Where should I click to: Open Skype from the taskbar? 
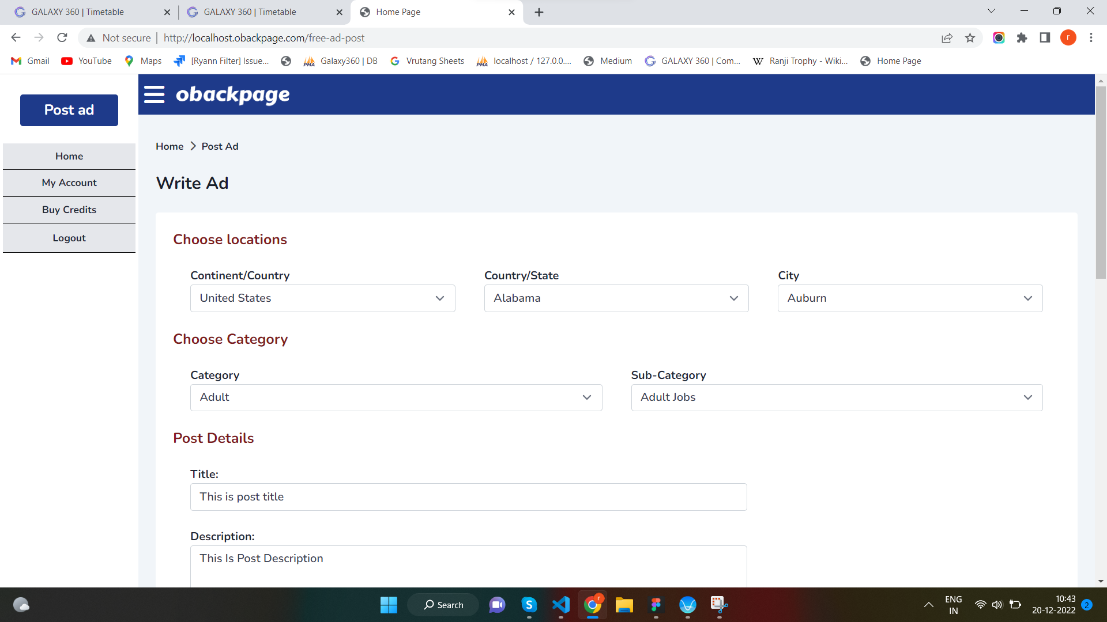coord(529,605)
